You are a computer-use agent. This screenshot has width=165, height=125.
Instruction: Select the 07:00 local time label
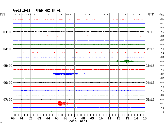[8, 99]
